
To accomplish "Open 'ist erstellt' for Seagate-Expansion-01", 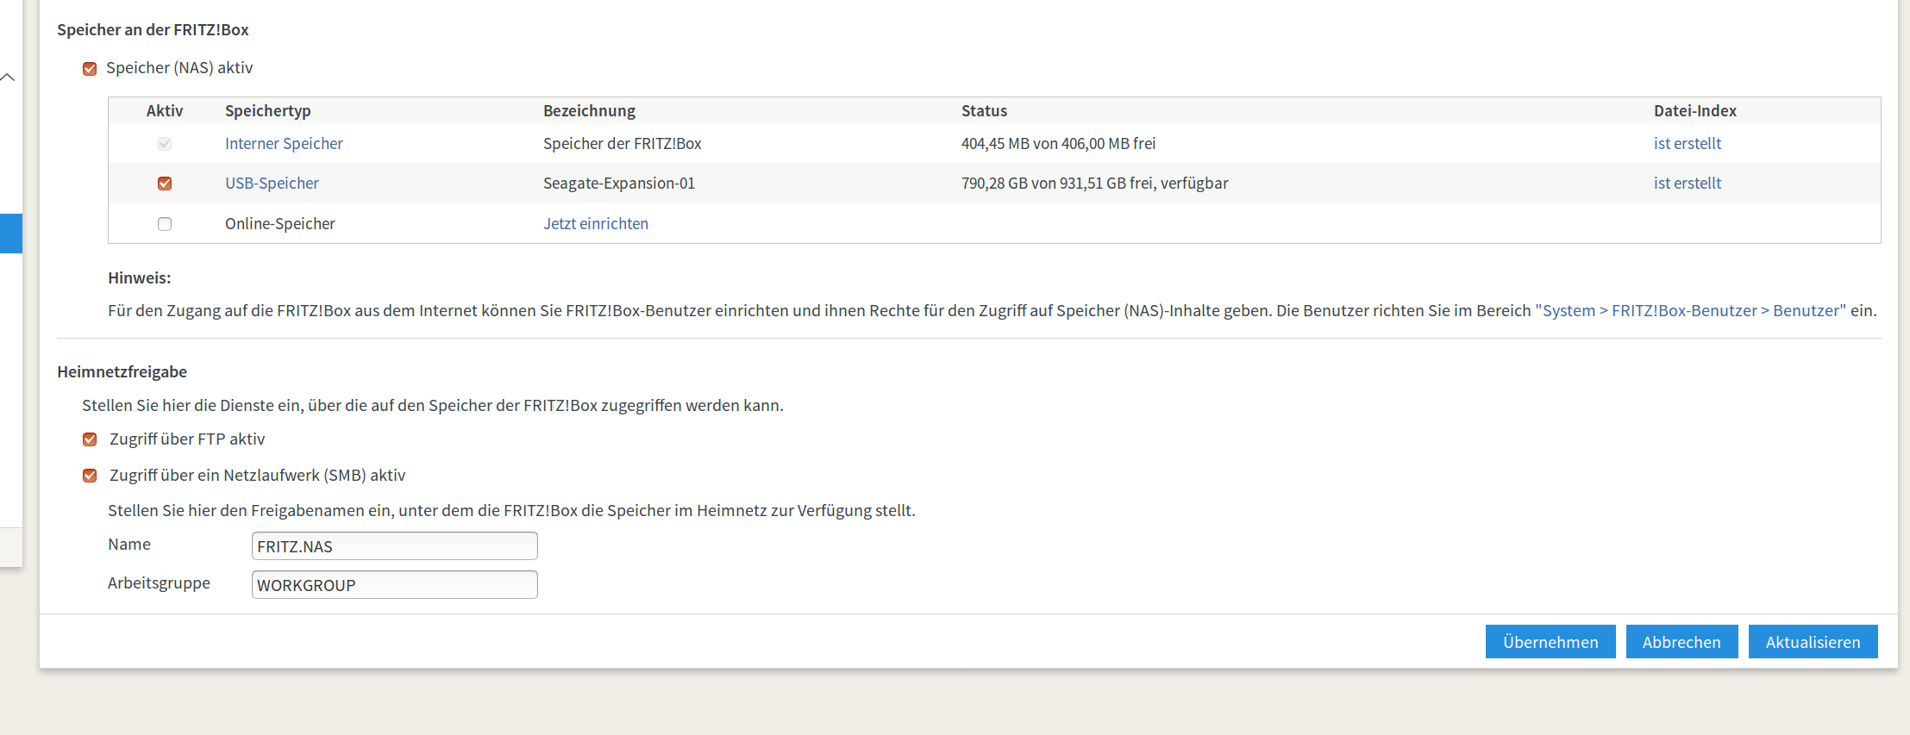I will (x=1687, y=184).
